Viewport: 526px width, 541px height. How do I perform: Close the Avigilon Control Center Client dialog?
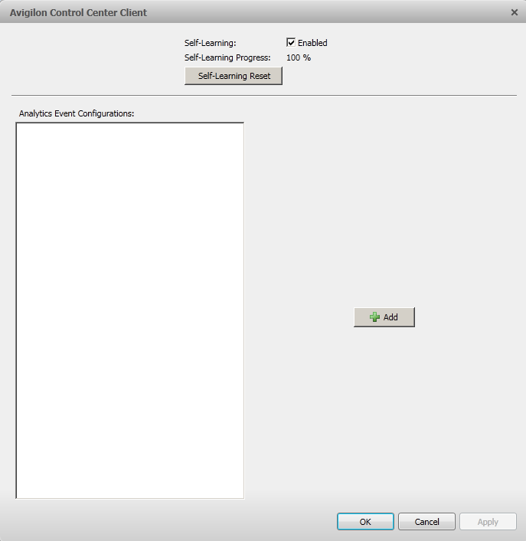coord(515,12)
